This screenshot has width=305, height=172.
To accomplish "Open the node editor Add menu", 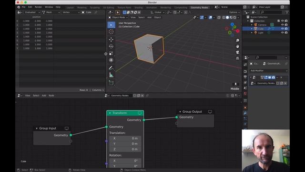I will (44, 96).
